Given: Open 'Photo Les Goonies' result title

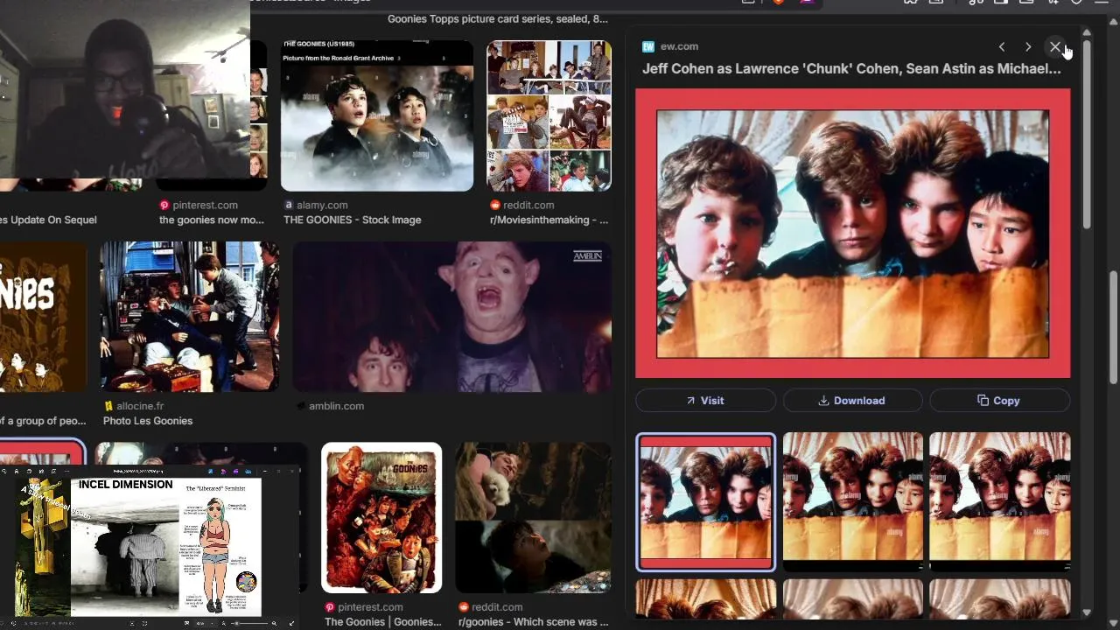Looking at the screenshot, I should (148, 421).
